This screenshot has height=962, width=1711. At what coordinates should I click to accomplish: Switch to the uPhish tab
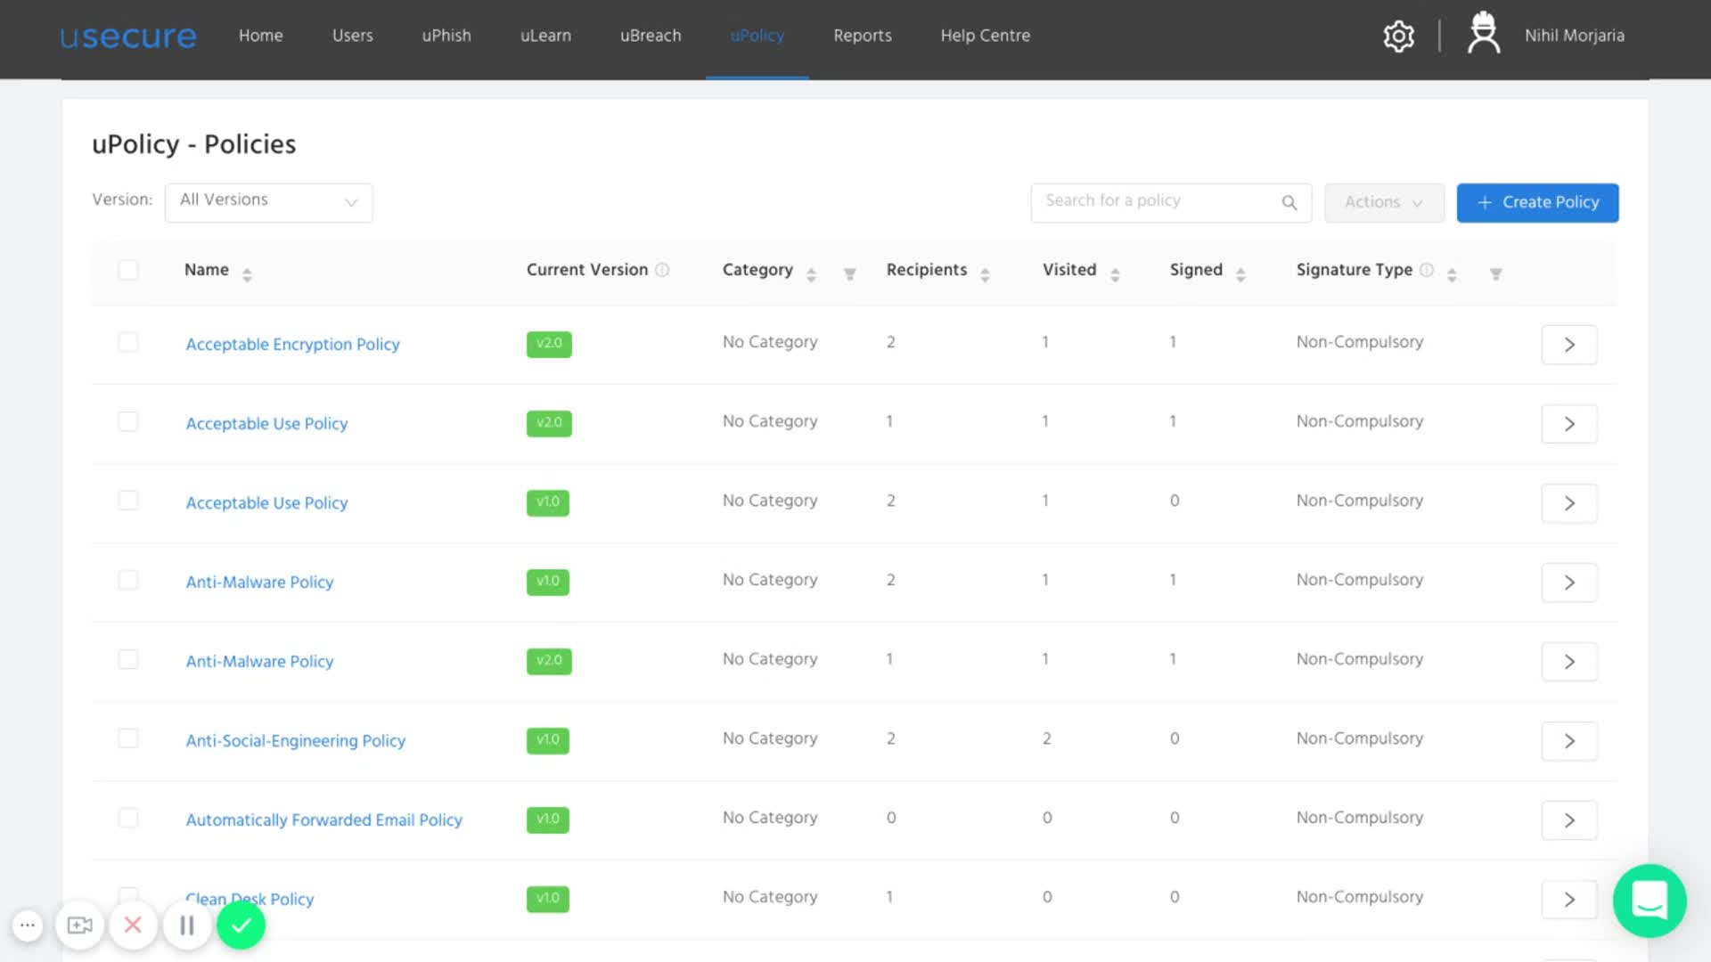click(446, 36)
